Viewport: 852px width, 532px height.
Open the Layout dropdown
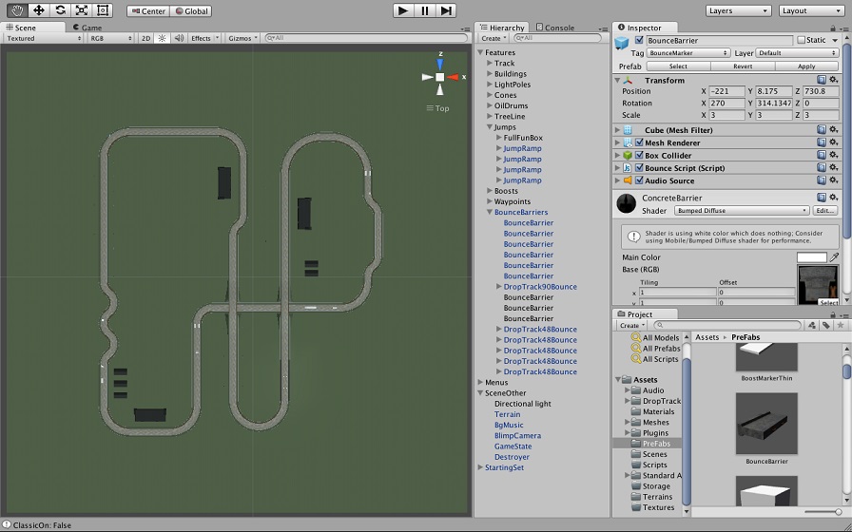pos(811,10)
